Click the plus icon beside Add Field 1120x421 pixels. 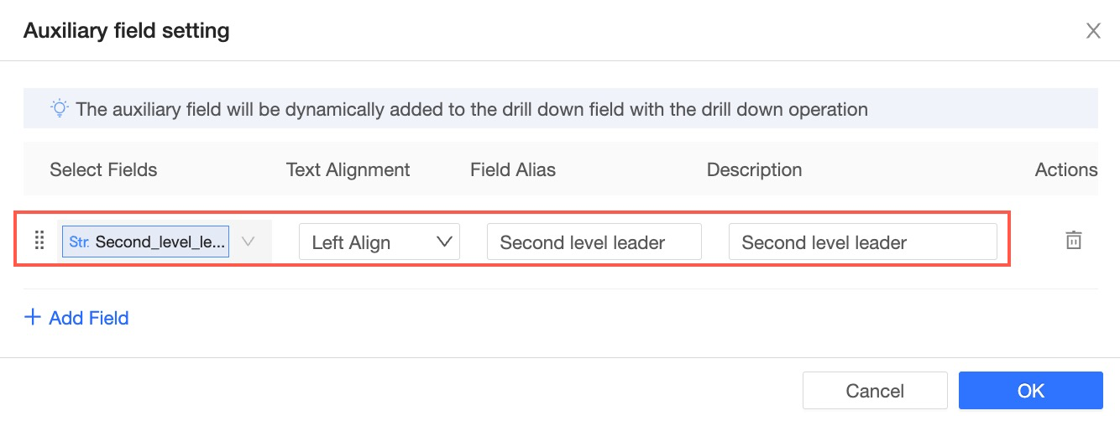click(33, 318)
